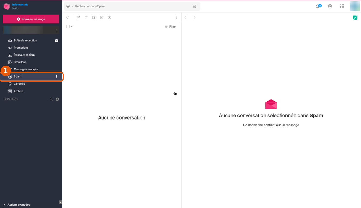Click the delete trash icon in toolbar
The width and height of the screenshot is (361, 208).
[x=86, y=17]
